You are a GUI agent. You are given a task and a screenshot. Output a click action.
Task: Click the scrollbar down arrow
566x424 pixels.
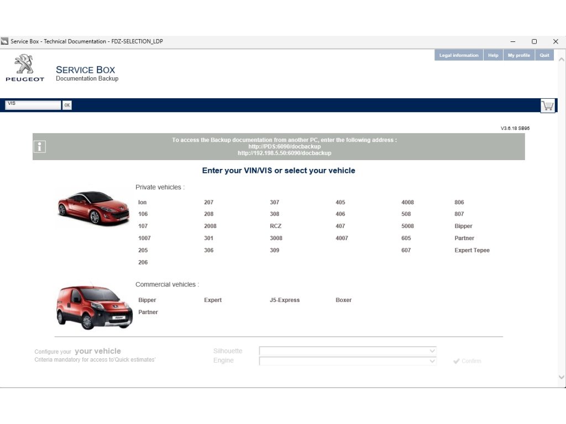(x=562, y=377)
